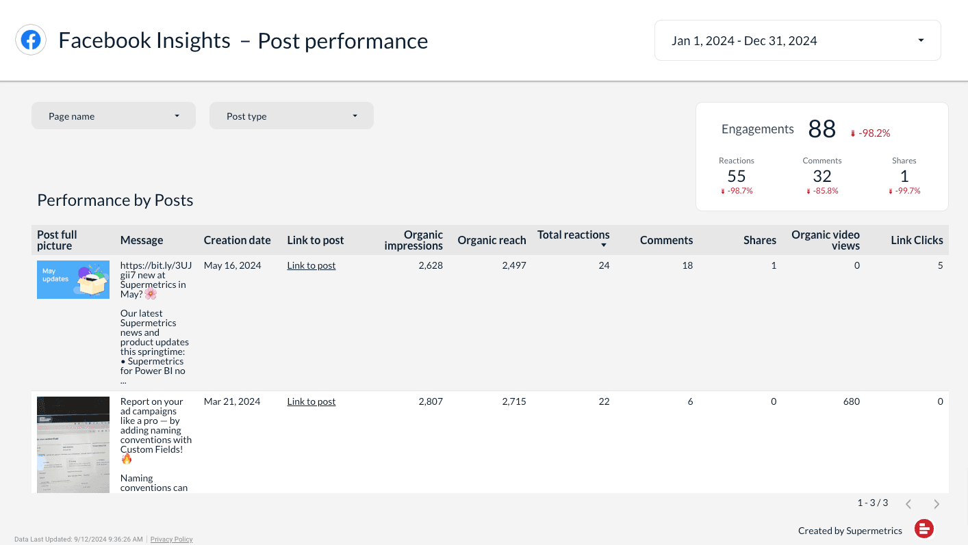Click the May updates post thumbnail
Image resolution: width=968 pixels, height=545 pixels.
tap(73, 279)
